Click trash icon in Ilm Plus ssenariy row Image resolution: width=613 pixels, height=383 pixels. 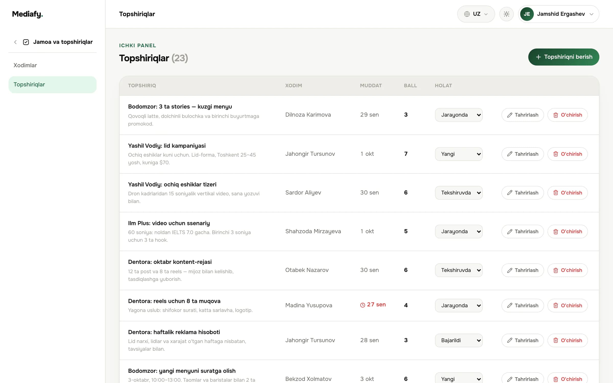(x=556, y=232)
